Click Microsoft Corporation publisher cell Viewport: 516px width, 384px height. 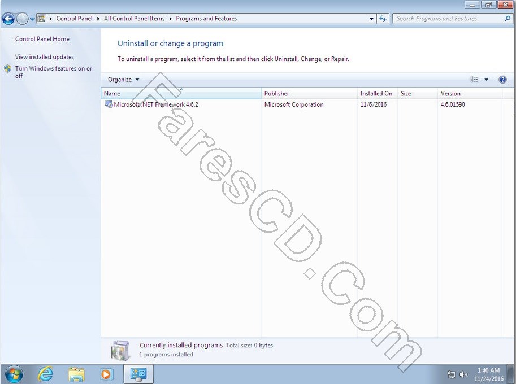[x=294, y=104]
